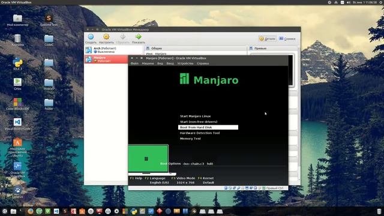Click the volume icon in top panel
The image size is (384, 216).
click(349, 2)
